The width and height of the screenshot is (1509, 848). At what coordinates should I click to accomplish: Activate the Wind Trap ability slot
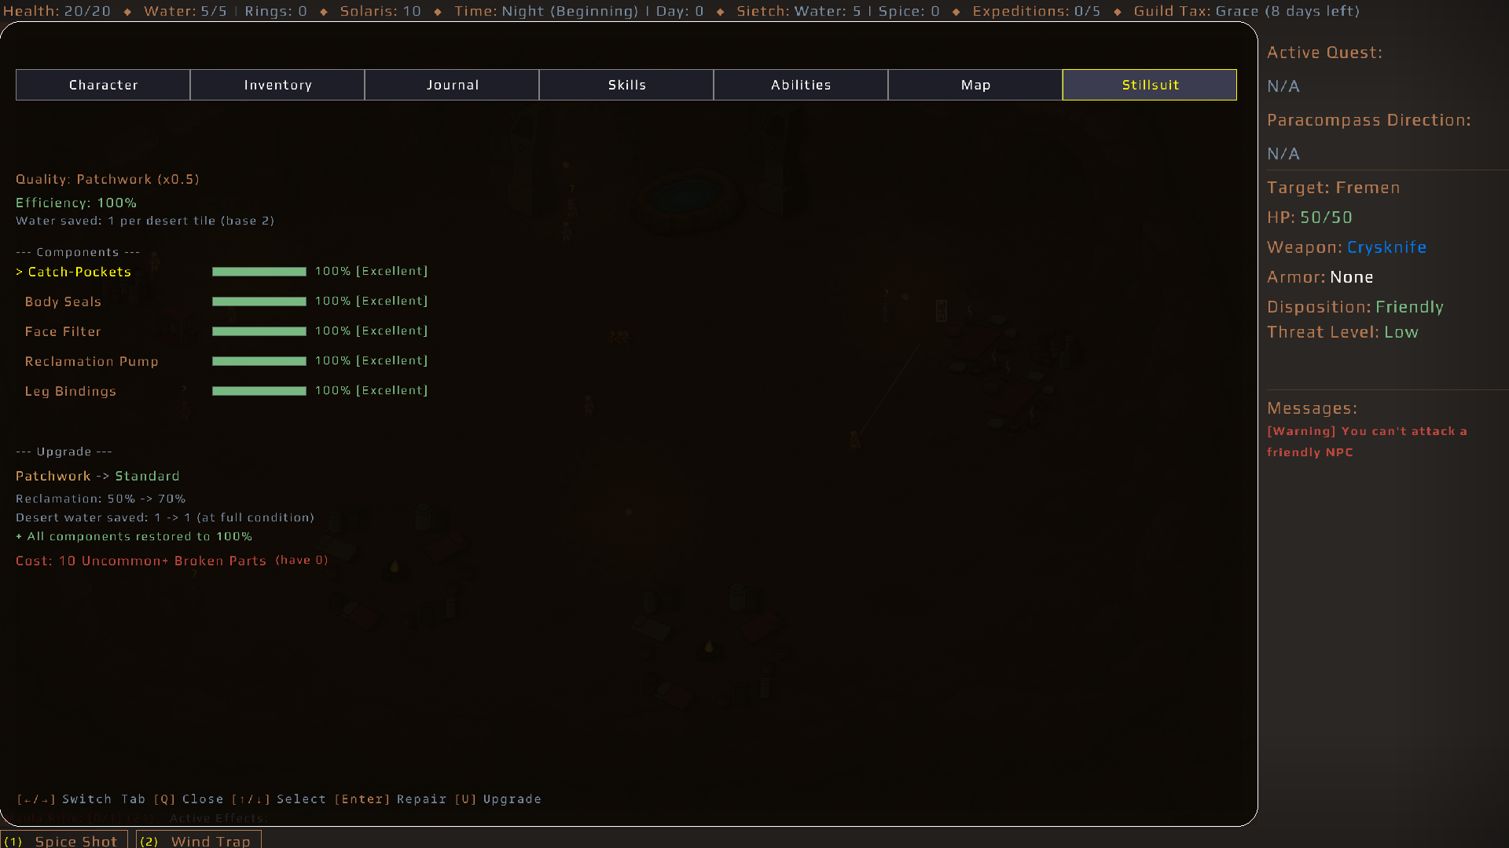tap(199, 840)
